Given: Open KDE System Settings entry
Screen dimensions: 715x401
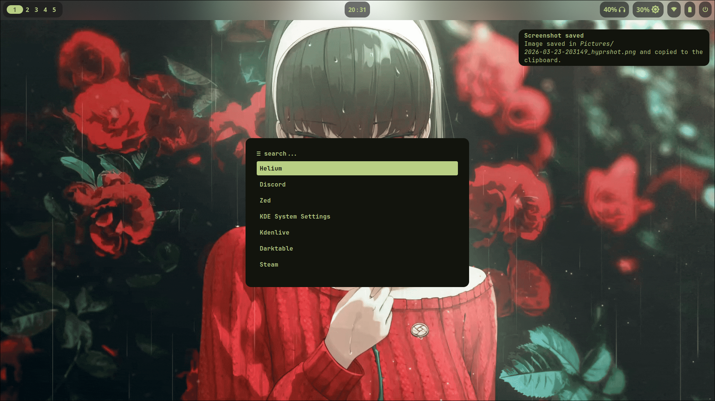Looking at the screenshot, I should pyautogui.click(x=357, y=216).
